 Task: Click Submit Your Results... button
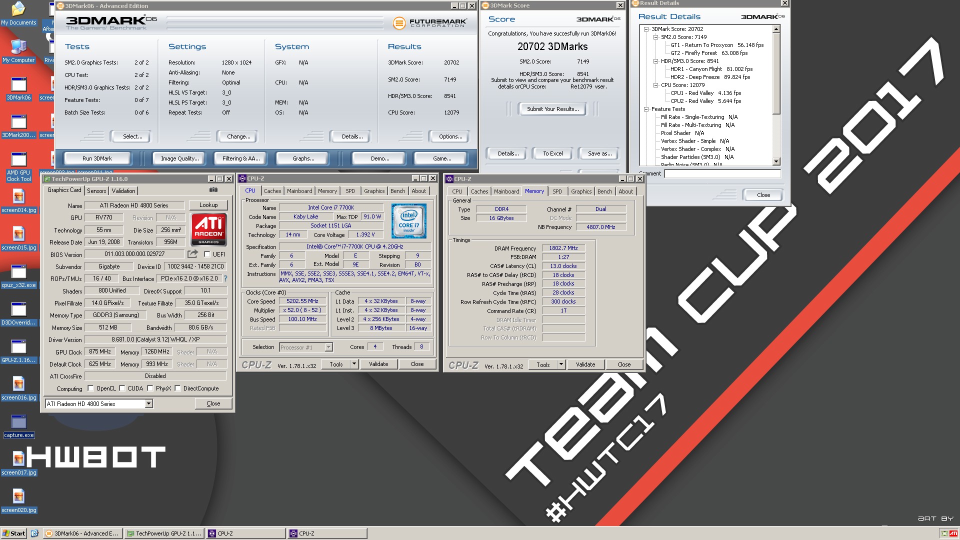(552, 109)
